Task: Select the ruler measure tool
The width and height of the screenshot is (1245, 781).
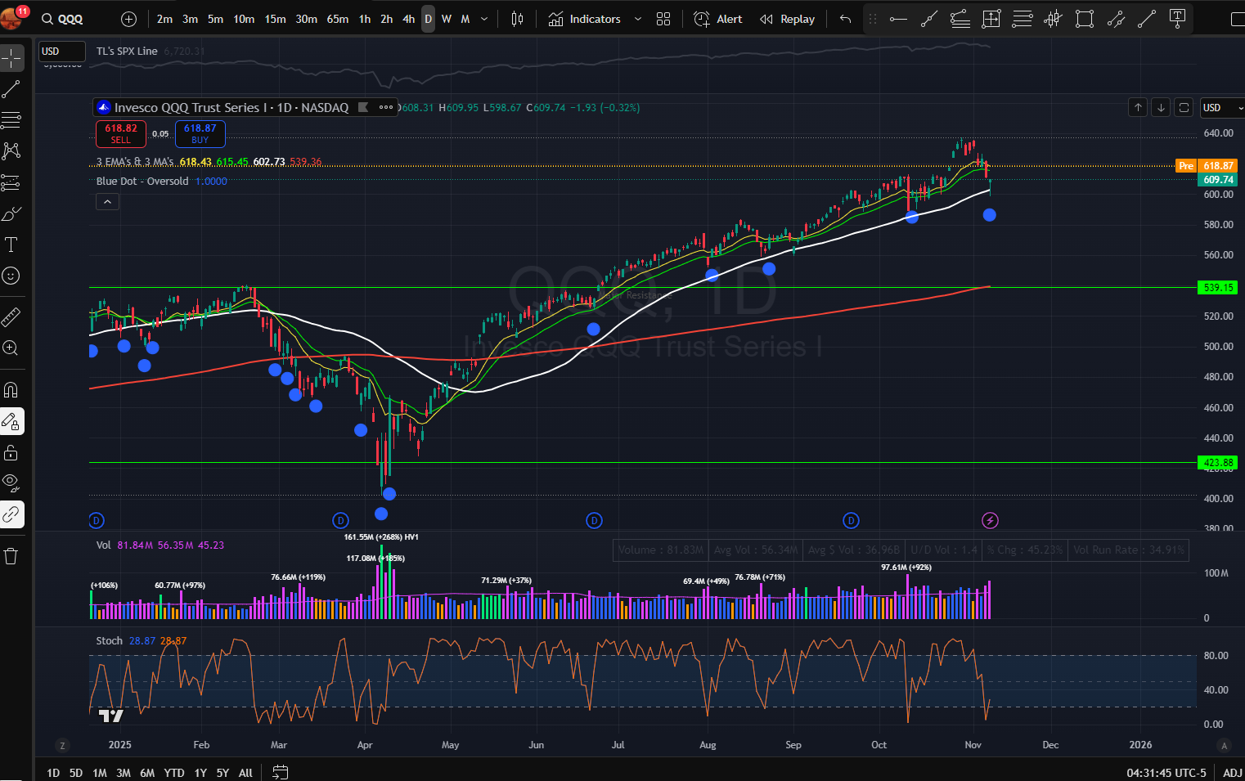Action: [11, 316]
